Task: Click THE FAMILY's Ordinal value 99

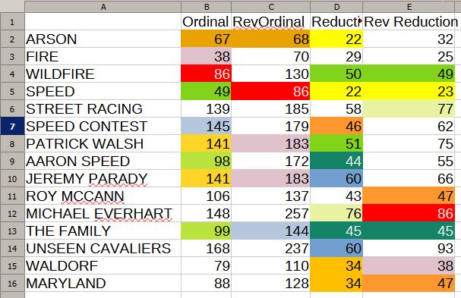Action: point(206,231)
